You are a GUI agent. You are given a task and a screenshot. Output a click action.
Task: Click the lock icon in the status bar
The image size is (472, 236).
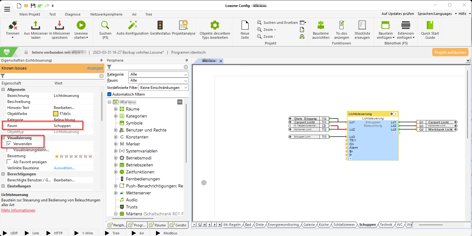pyautogui.click(x=26, y=52)
